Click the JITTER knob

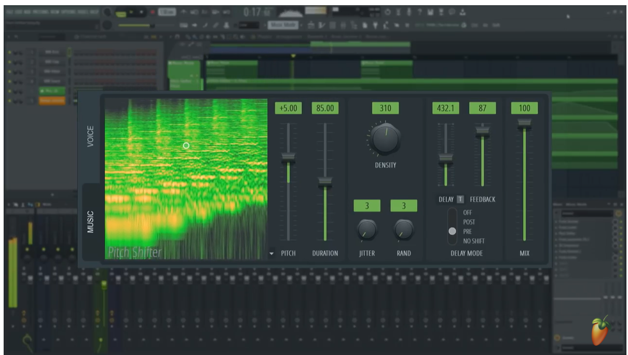point(367,230)
